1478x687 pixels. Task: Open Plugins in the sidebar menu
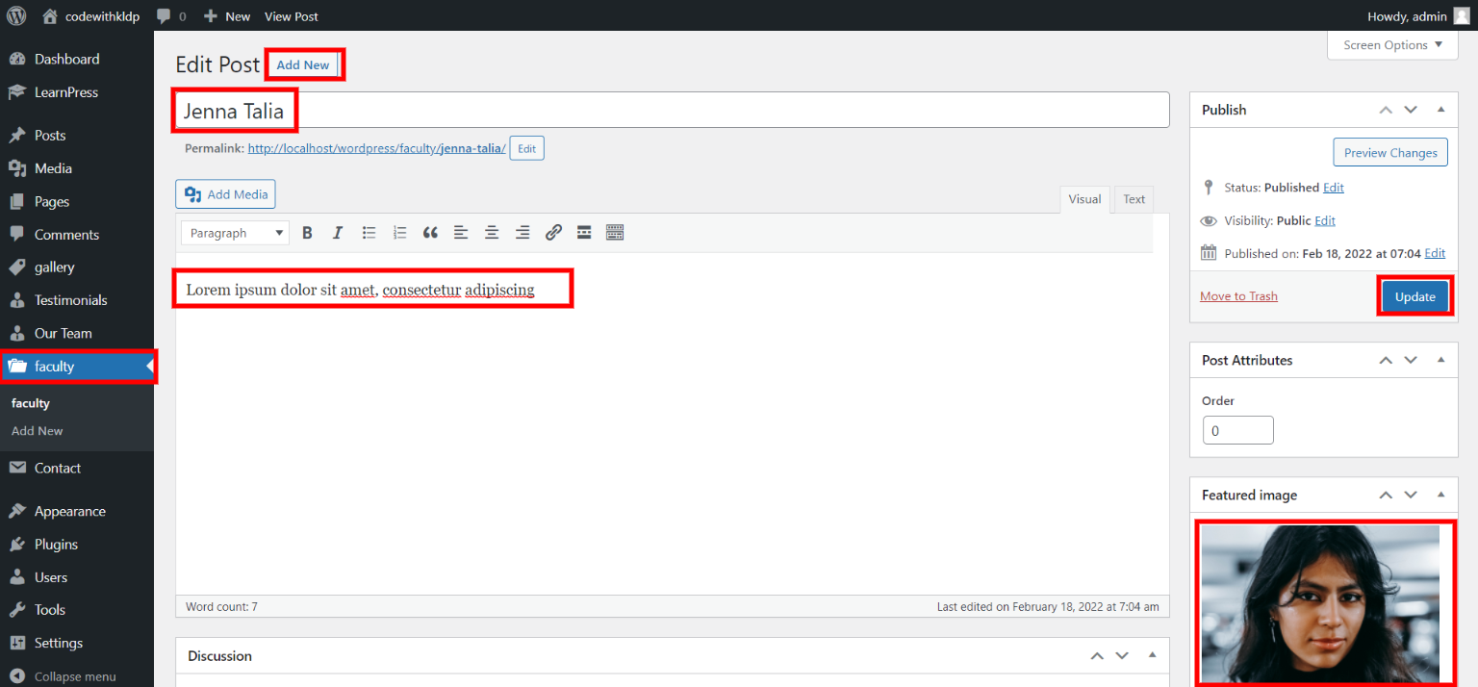(x=56, y=545)
